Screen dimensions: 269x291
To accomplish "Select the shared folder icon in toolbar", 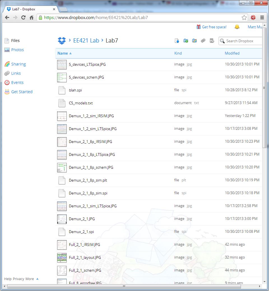I will pos(194,41).
